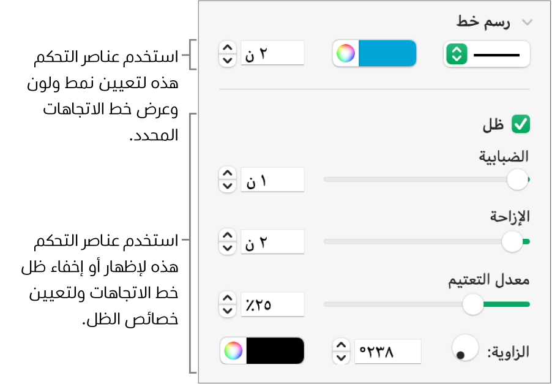The image size is (552, 384).
Task: Click the blur value field showing ١ ن
Action: point(273,180)
